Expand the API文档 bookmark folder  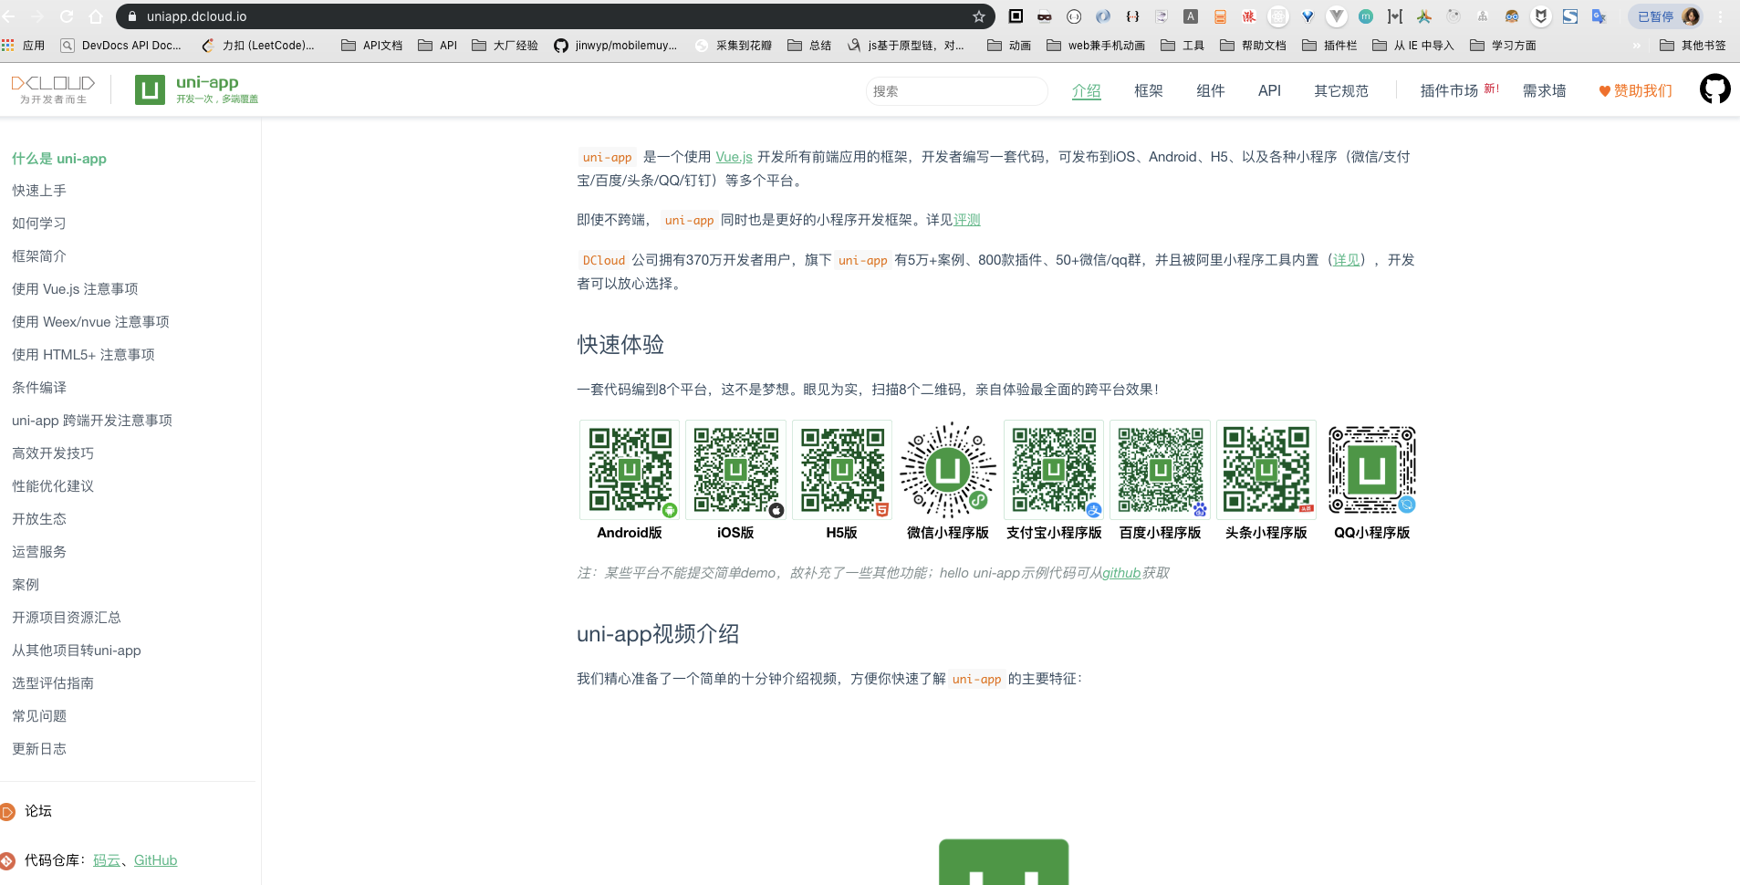point(372,45)
